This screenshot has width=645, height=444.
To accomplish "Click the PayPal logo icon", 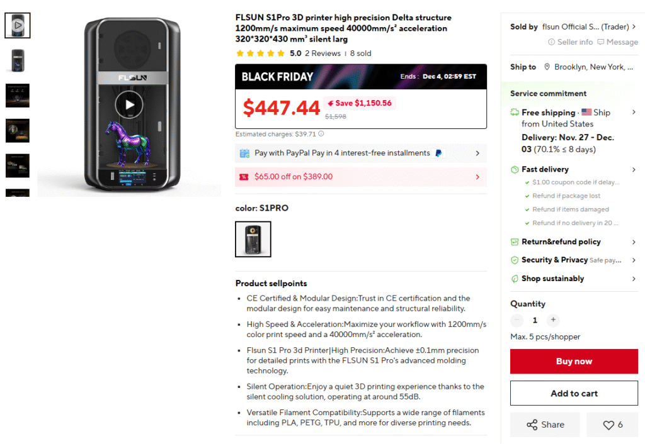I will tap(438, 153).
